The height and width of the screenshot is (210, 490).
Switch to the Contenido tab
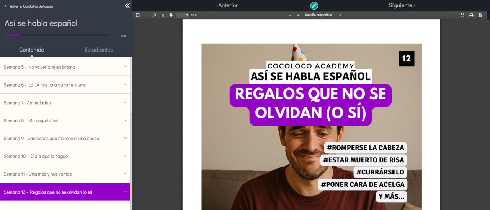tap(32, 50)
